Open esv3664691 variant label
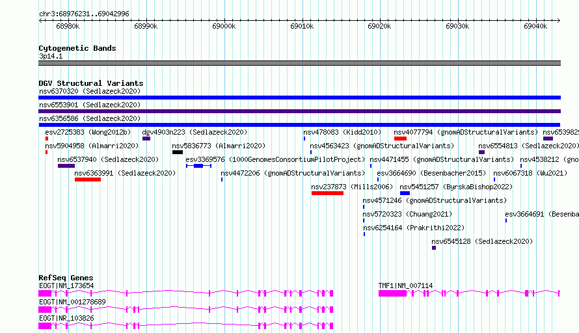The height and width of the screenshot is (333, 579). (x=542, y=214)
